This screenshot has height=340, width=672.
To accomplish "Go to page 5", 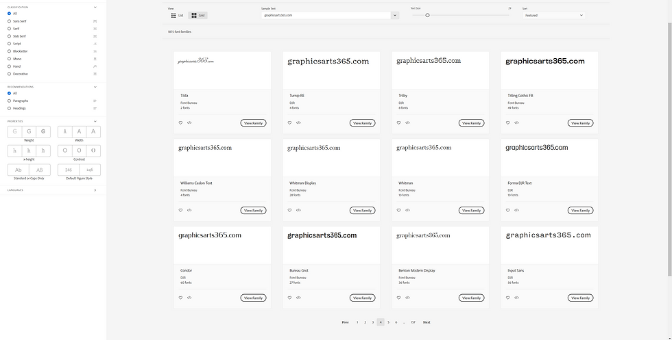I will [x=388, y=322].
